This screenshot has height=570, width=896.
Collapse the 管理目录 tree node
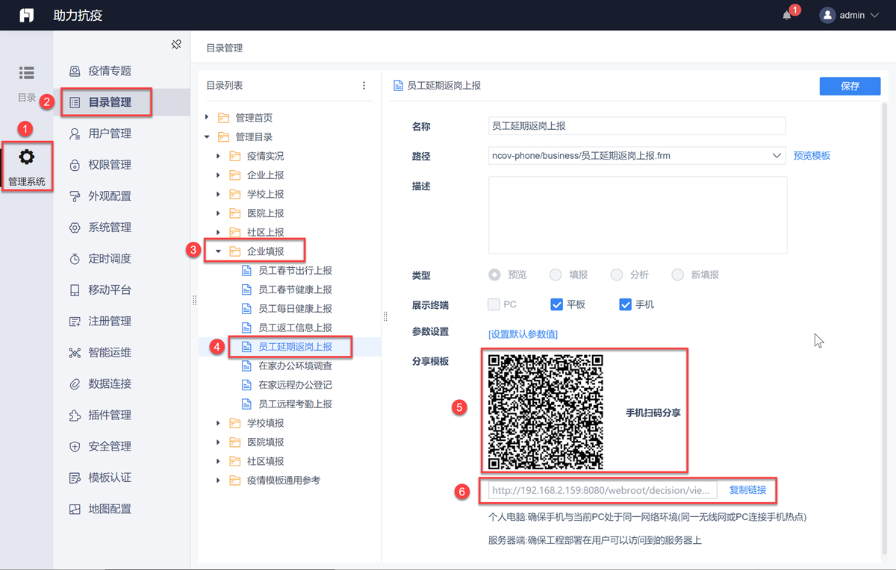point(207,137)
